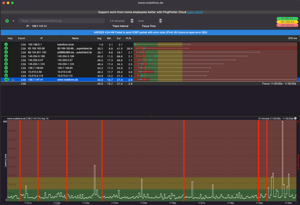
Task: Follow the Learn more! link
Action: point(195,12)
